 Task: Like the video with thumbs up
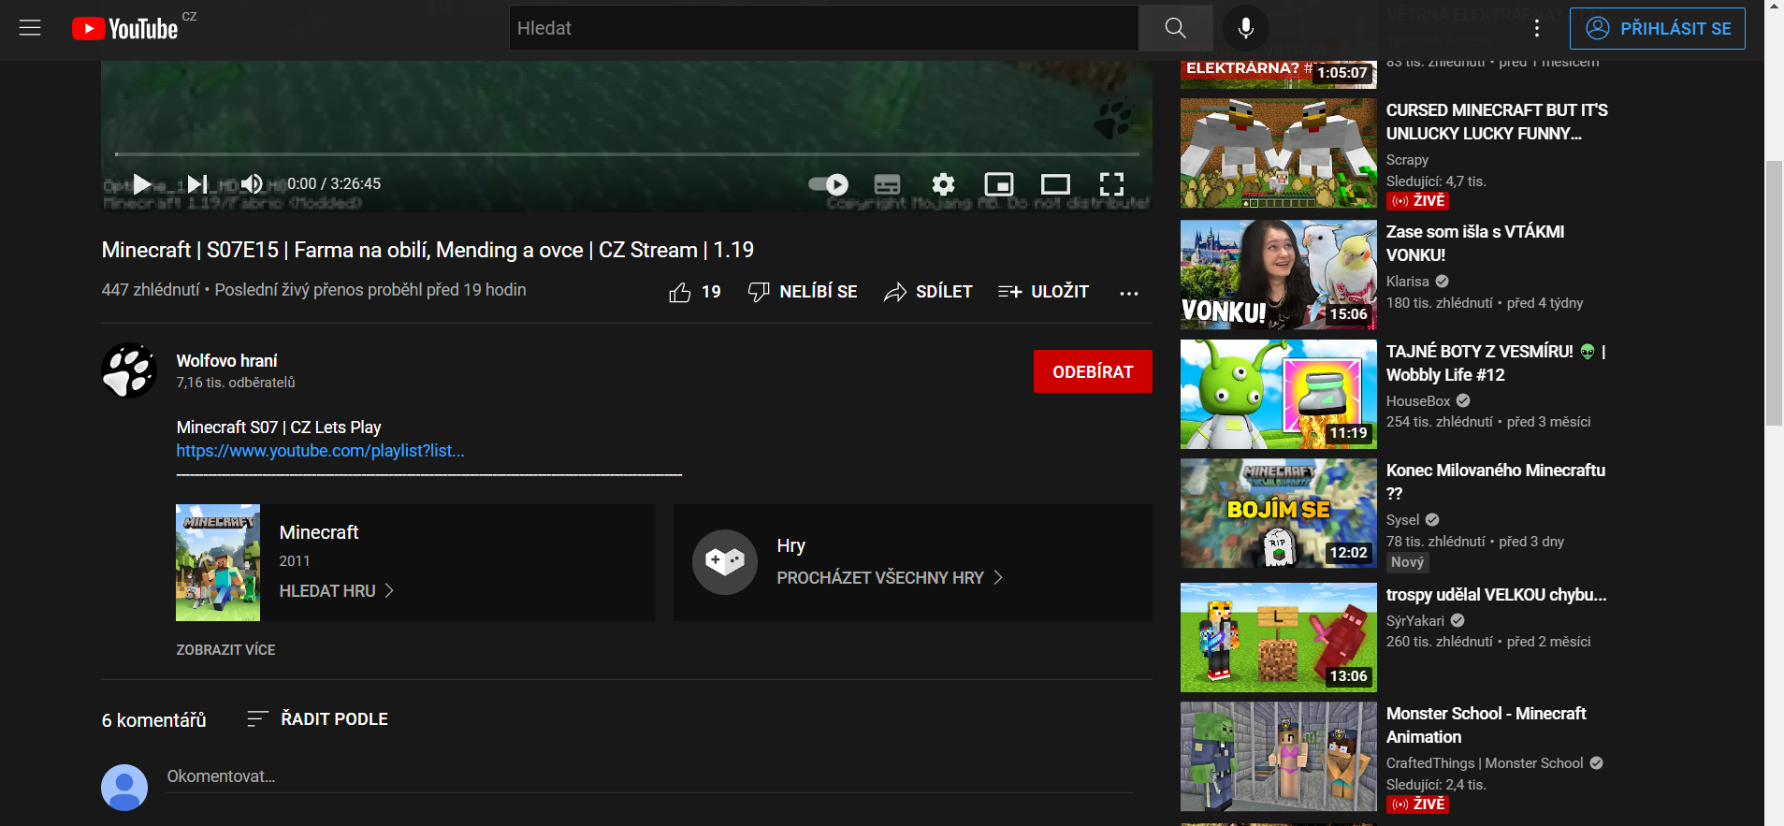coord(695,292)
